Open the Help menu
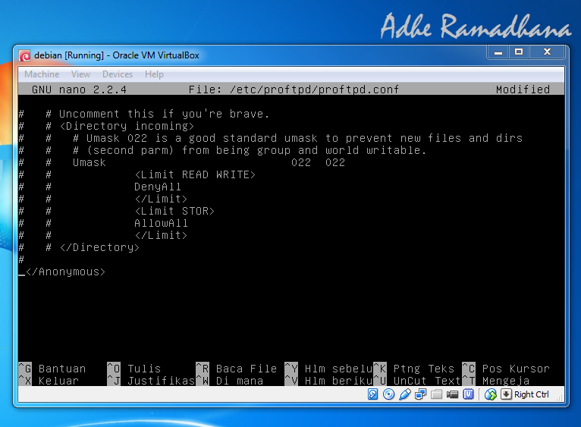This screenshot has width=581, height=427. coord(154,74)
